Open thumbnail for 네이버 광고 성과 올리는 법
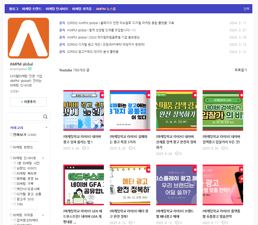 tap(84, 110)
